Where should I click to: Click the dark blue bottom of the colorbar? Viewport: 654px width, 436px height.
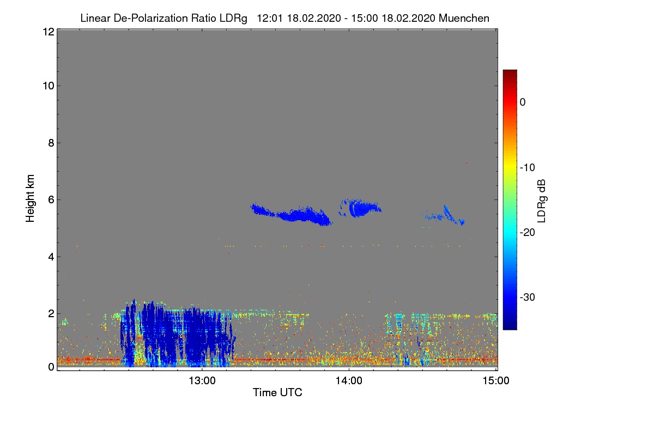[x=510, y=324]
